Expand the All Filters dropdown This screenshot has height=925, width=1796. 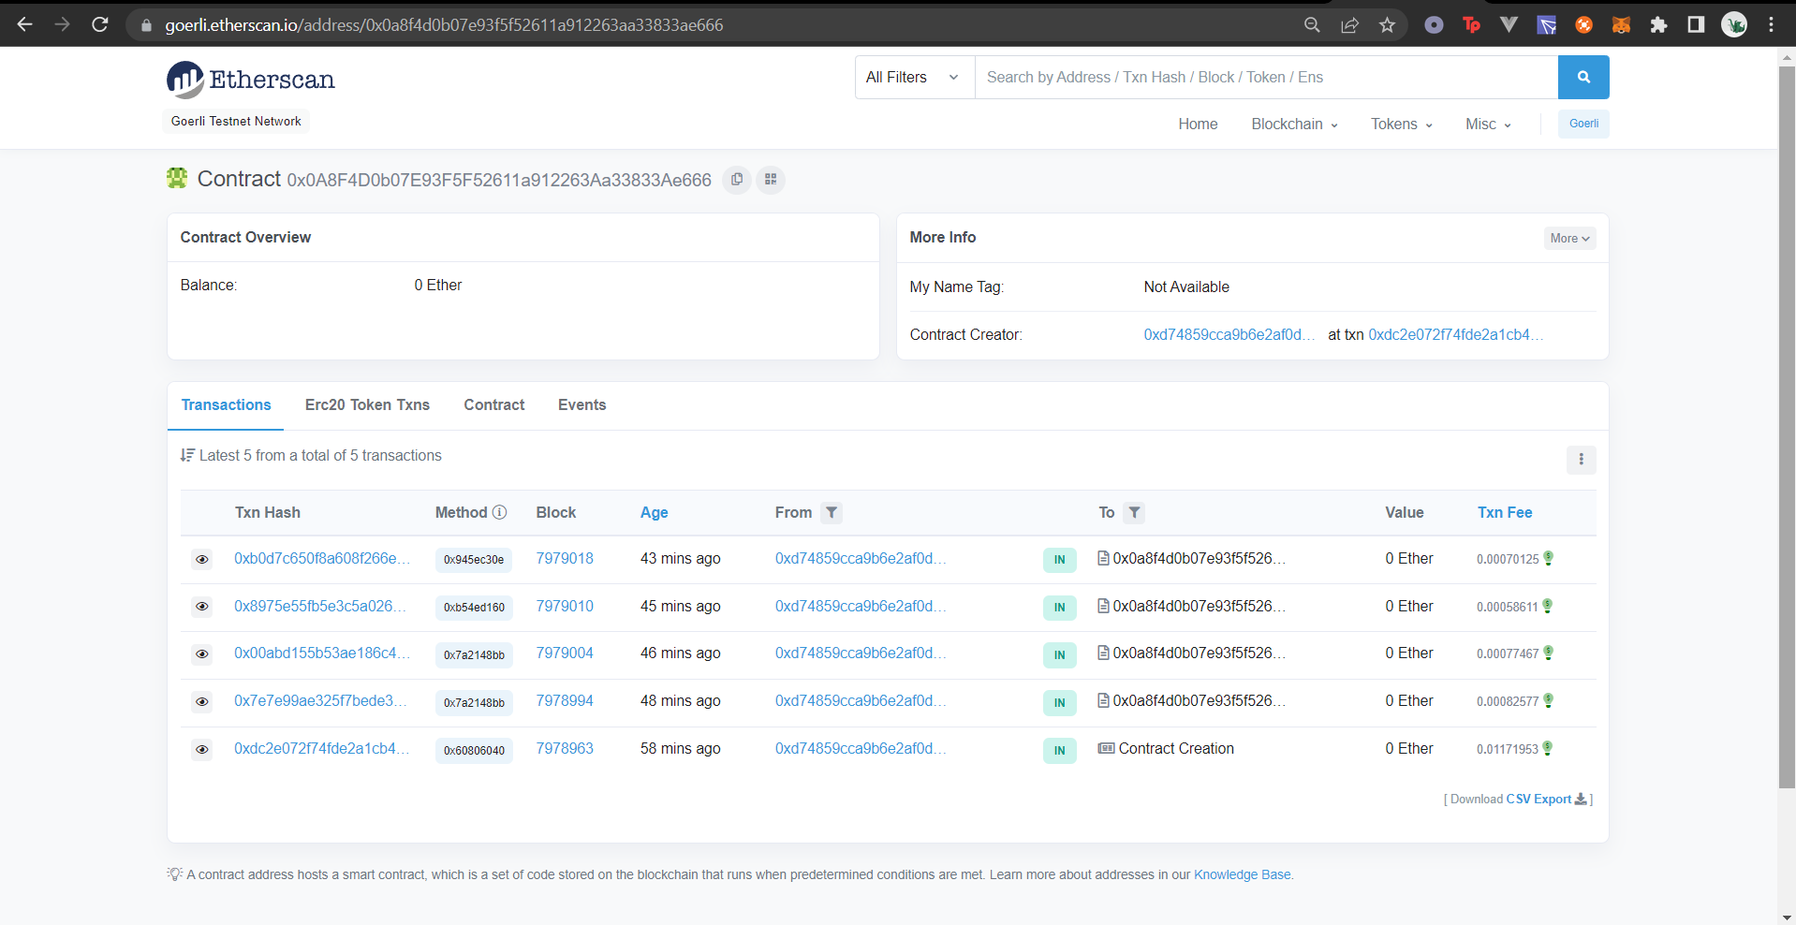914,77
